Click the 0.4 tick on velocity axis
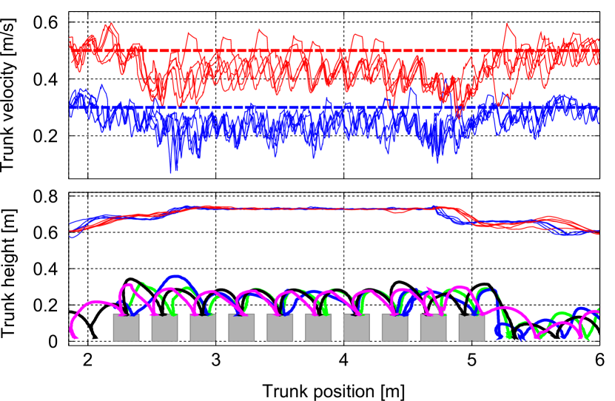This screenshot has width=615, height=401. click(45, 79)
